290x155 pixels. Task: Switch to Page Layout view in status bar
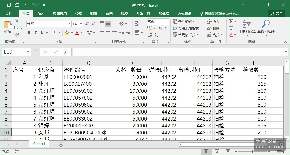coord(217,152)
